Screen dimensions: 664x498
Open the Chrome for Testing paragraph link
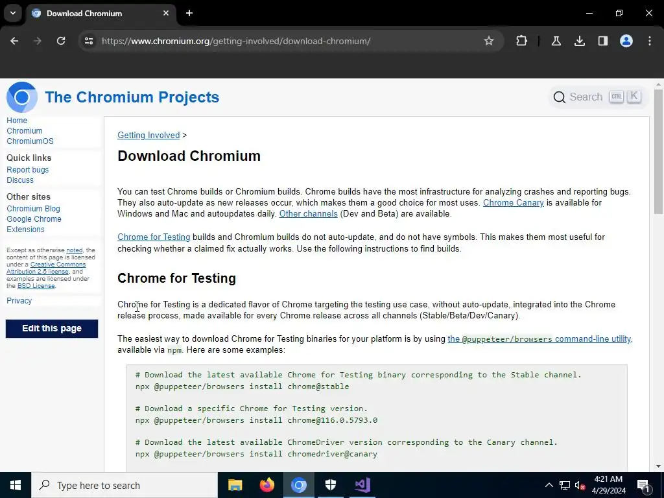pyautogui.click(x=154, y=237)
